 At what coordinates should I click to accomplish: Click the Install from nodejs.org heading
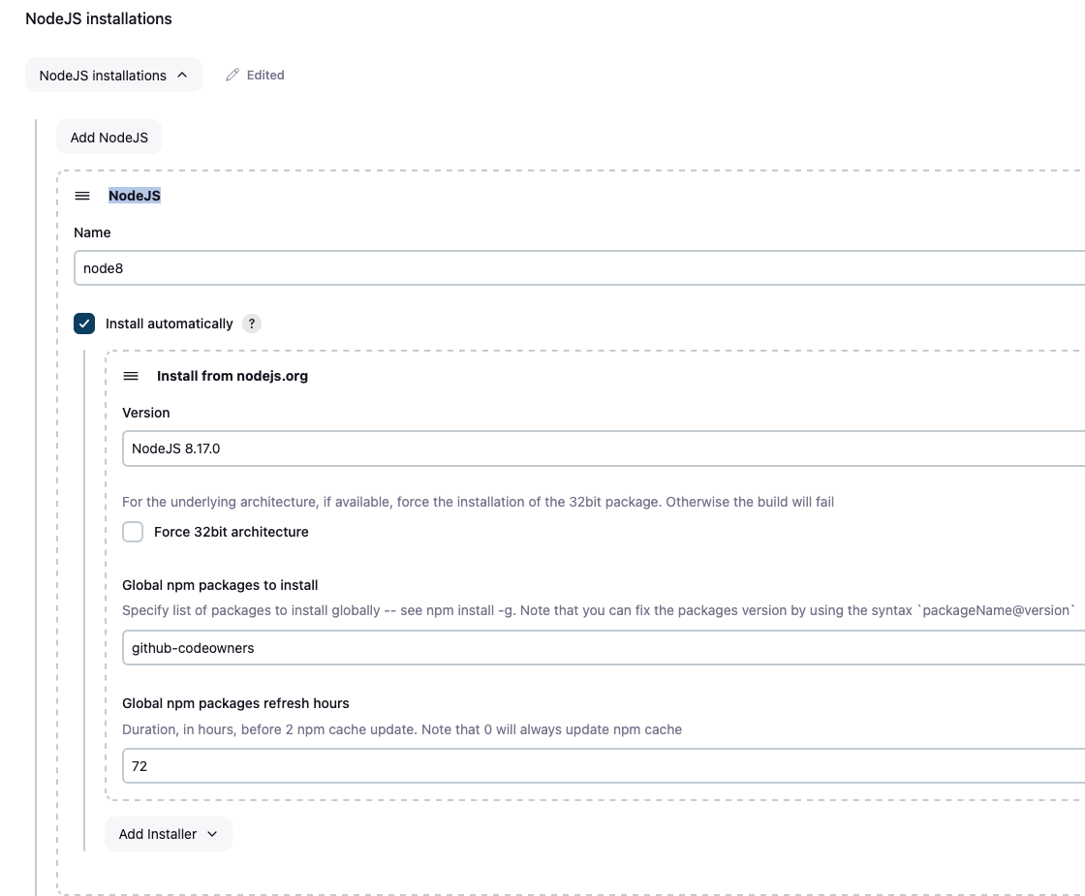(x=232, y=376)
